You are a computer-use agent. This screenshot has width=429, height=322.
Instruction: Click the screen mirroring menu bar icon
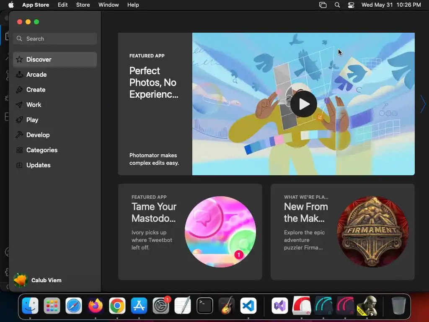(323, 5)
